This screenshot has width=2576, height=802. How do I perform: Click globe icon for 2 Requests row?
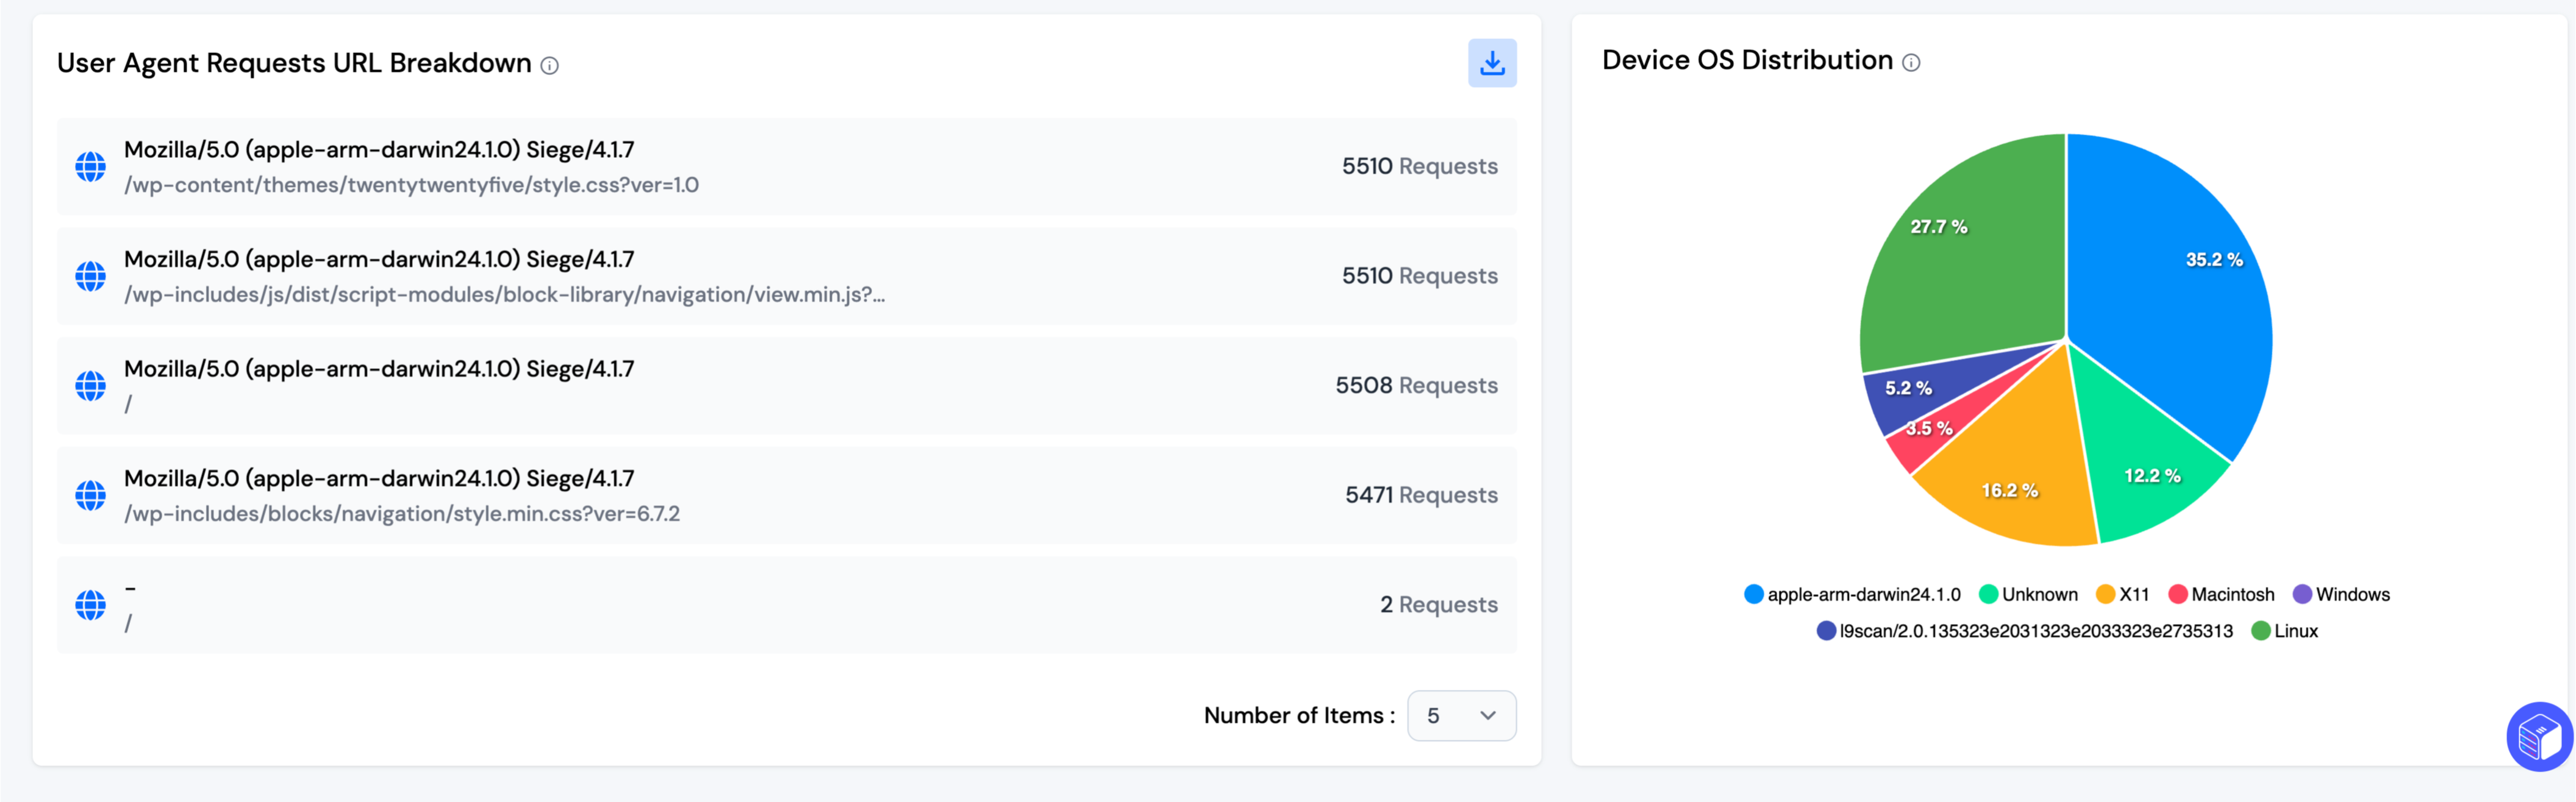[x=91, y=605]
